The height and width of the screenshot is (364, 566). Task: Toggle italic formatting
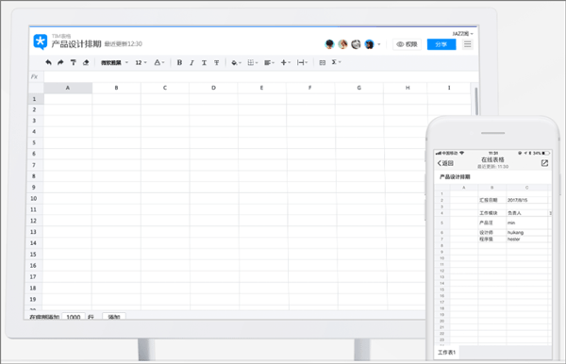(191, 63)
